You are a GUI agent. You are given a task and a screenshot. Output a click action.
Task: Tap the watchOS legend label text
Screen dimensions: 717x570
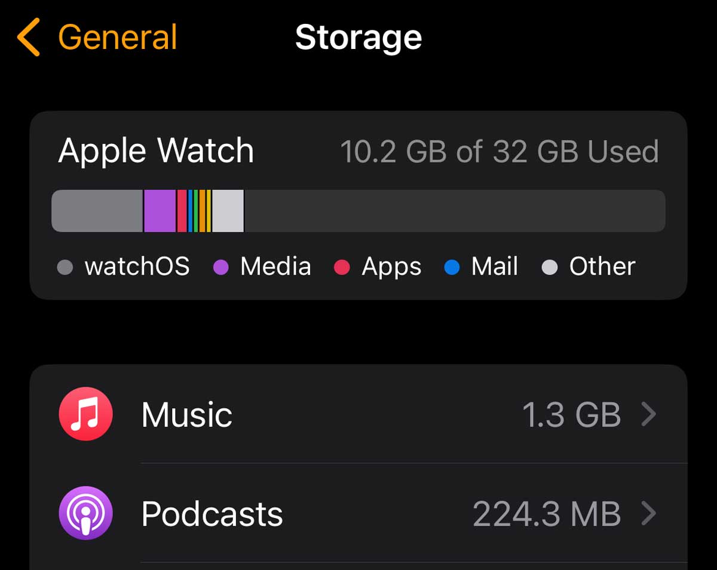(138, 267)
